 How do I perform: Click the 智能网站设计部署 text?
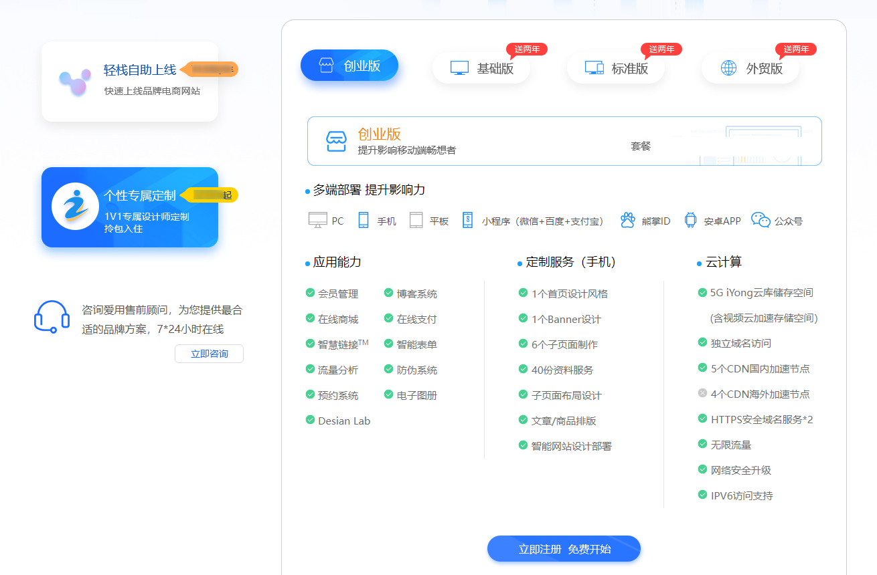[571, 446]
